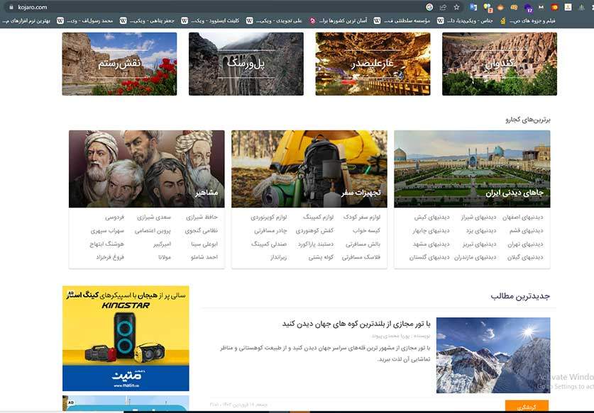The width and height of the screenshot is (594, 413).
Task: Open the لوازم سفر کودک link
Action: click(x=362, y=217)
